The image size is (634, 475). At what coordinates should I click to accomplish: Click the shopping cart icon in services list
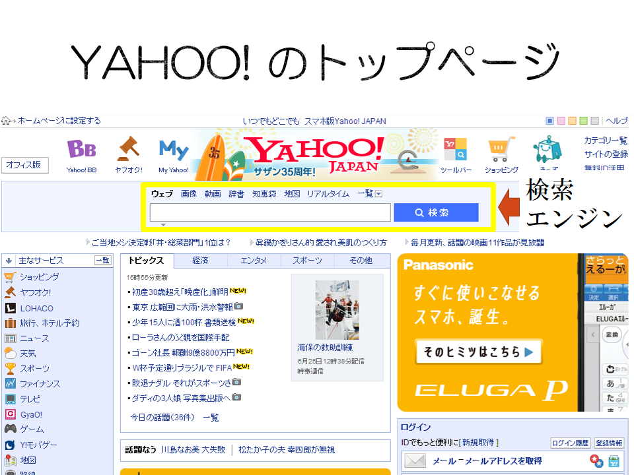tap(10, 277)
